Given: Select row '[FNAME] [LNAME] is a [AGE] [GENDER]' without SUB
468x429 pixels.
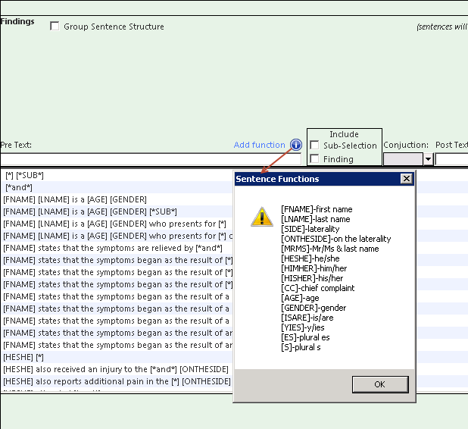Looking at the screenshot, I should (x=117, y=199).
